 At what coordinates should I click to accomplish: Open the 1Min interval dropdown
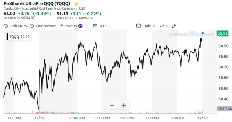pyautogui.click(x=149, y=26)
